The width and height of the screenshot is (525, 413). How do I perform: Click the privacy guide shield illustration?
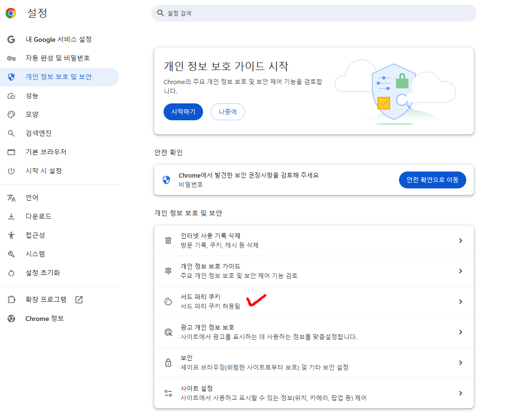[x=394, y=93]
